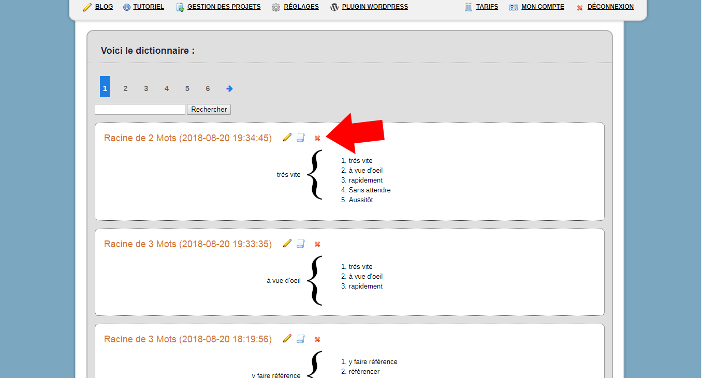Click the Rechercher search button
The image size is (702, 378).
[x=209, y=110]
